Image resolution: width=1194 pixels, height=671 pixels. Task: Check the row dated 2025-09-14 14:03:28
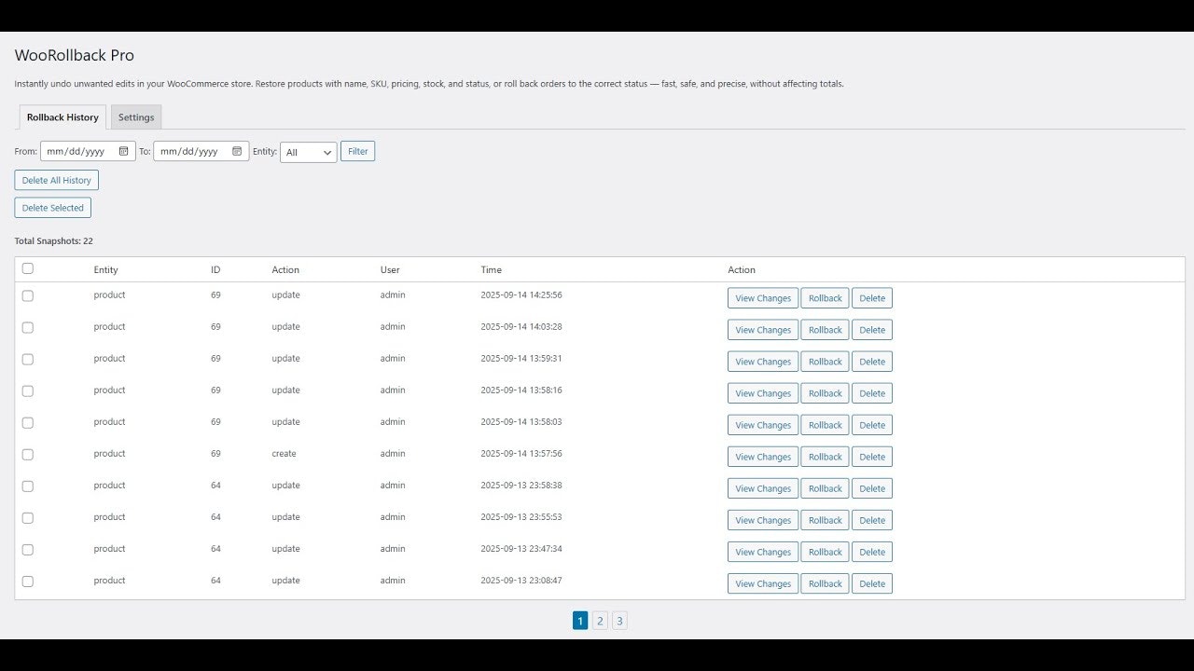coord(28,327)
